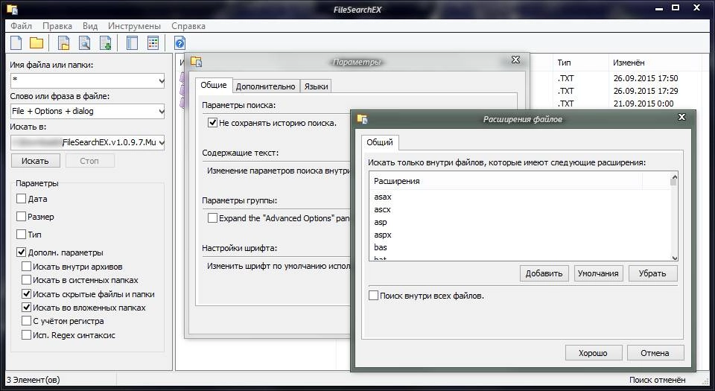Open the Инструмены menu
The height and width of the screenshot is (391, 715).
pos(134,26)
